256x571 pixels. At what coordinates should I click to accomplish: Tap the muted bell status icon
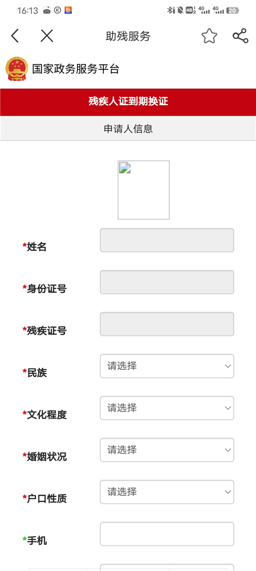[x=180, y=10]
